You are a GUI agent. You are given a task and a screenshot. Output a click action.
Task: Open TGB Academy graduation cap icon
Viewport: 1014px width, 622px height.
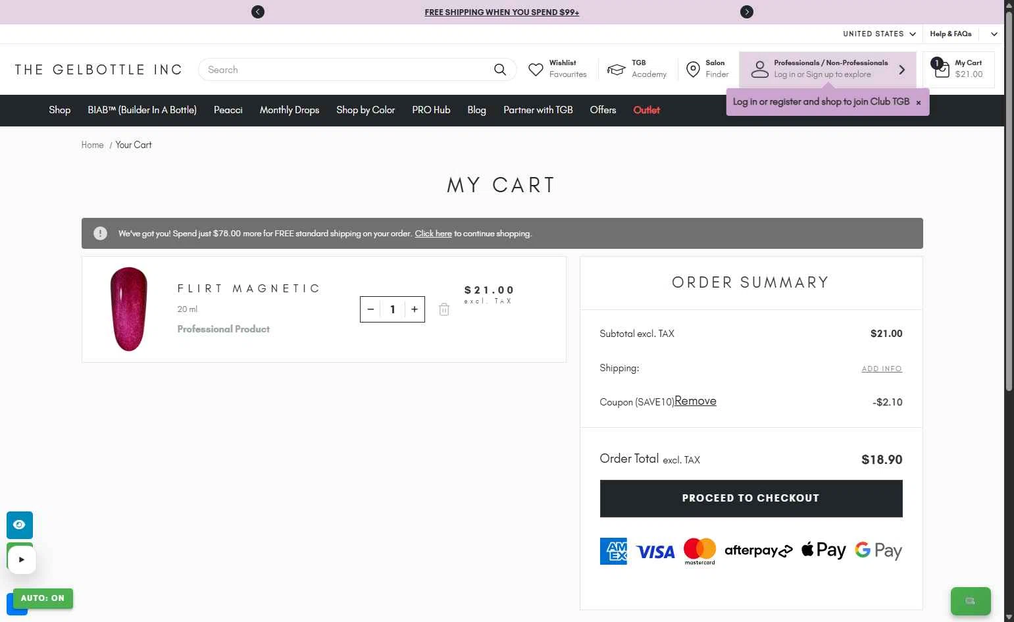[x=616, y=69]
